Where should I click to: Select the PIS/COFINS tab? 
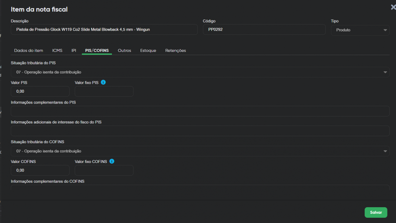click(97, 50)
